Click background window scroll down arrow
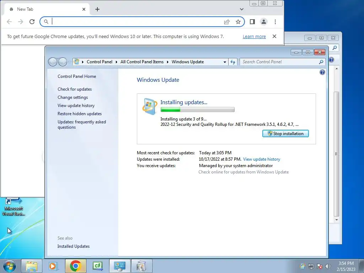 pos(337,220)
